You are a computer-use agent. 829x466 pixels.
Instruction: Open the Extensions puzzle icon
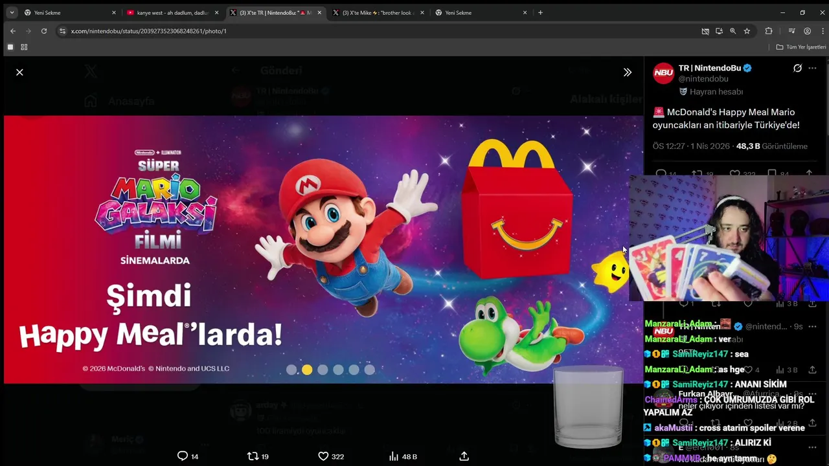(769, 31)
